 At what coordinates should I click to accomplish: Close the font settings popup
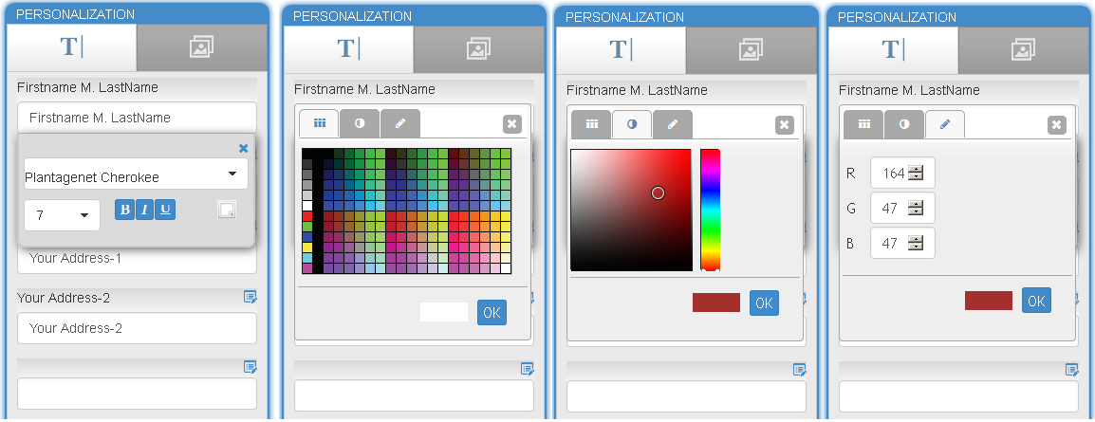(243, 148)
